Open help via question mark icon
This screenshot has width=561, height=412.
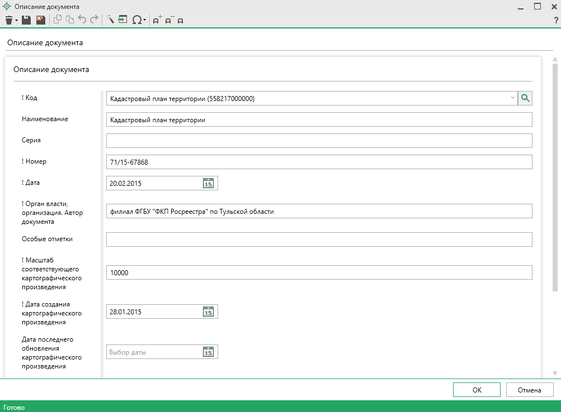click(555, 20)
